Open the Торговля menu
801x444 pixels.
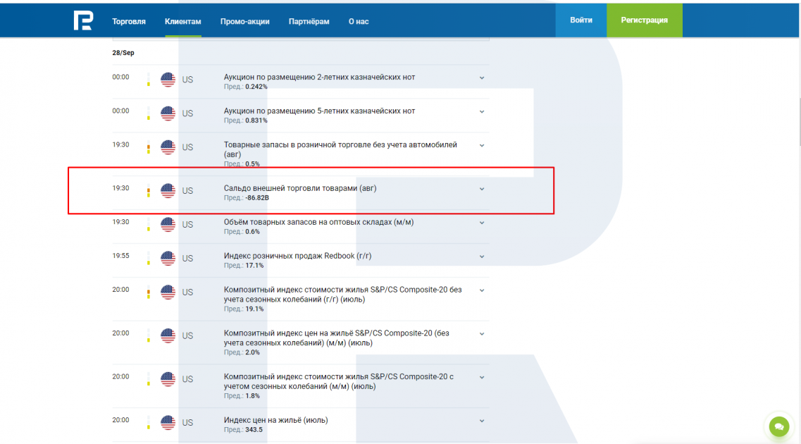(x=129, y=21)
